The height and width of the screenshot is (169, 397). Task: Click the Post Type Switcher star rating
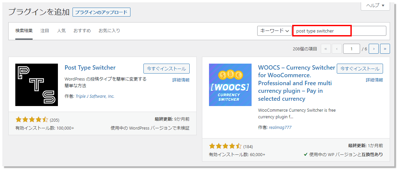(32, 120)
